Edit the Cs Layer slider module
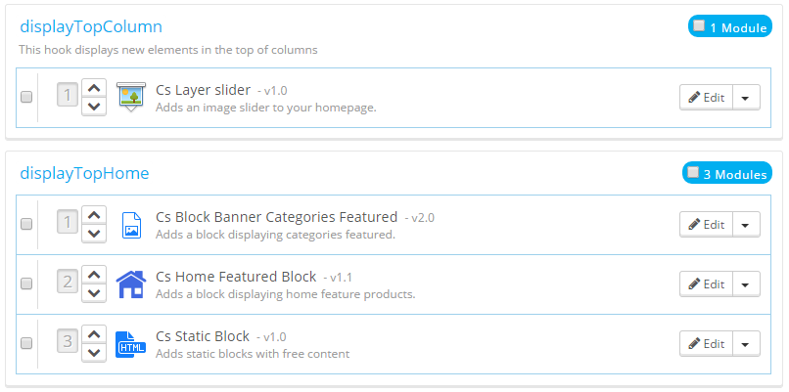This screenshot has width=789, height=392. (706, 97)
